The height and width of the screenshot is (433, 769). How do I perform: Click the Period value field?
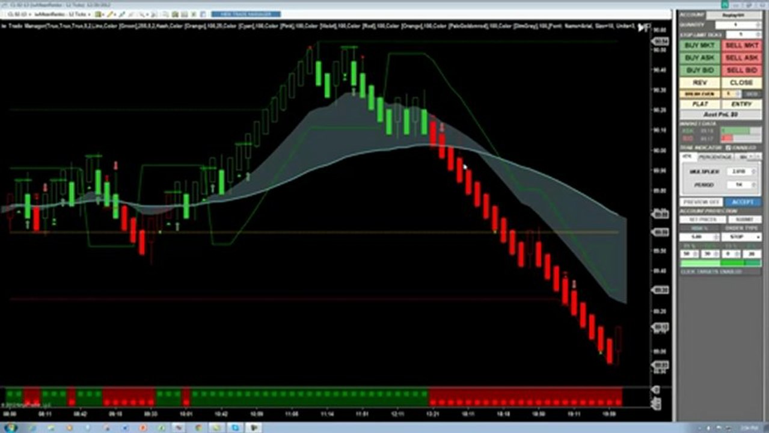(x=739, y=185)
